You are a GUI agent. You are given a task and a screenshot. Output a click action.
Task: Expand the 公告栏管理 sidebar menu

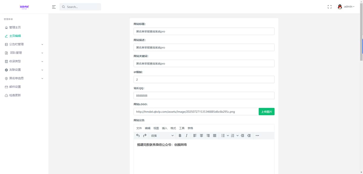(24, 44)
